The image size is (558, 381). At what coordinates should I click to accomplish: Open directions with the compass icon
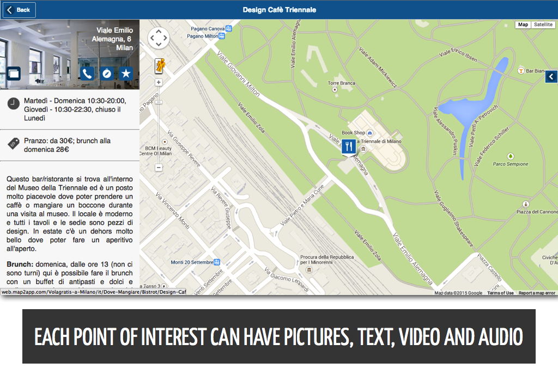click(x=106, y=73)
